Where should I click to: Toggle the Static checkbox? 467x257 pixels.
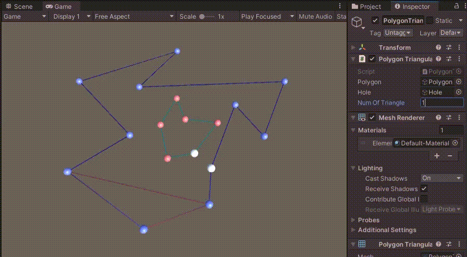point(429,21)
